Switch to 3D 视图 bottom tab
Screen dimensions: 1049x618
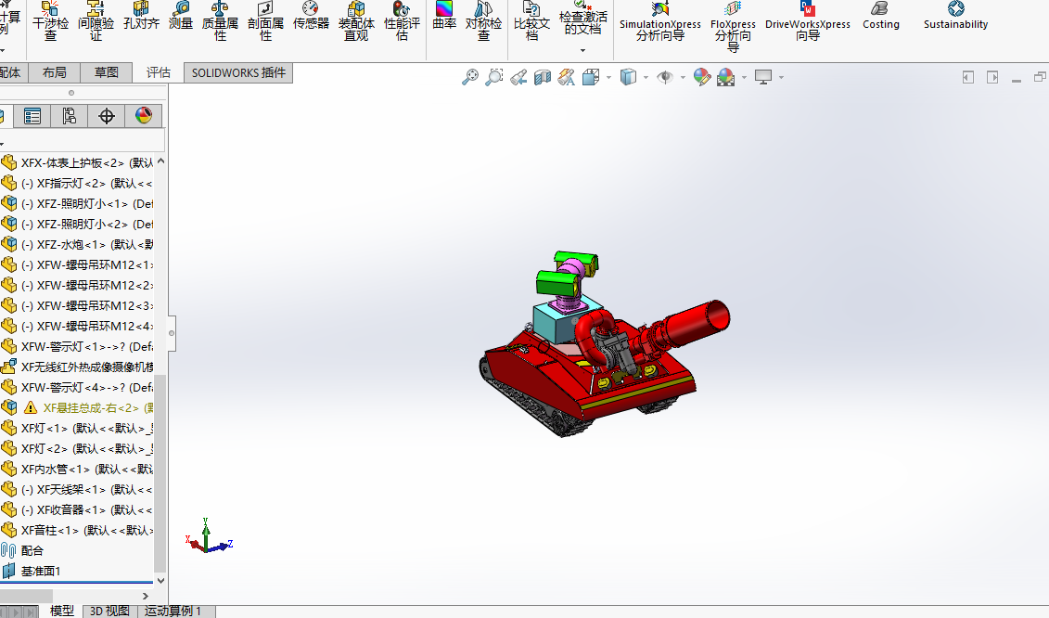point(109,611)
